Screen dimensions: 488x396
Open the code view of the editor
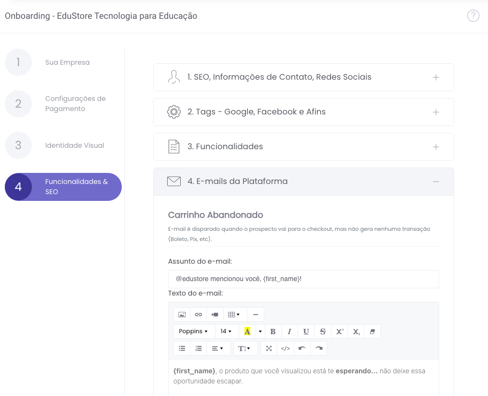coord(286,348)
